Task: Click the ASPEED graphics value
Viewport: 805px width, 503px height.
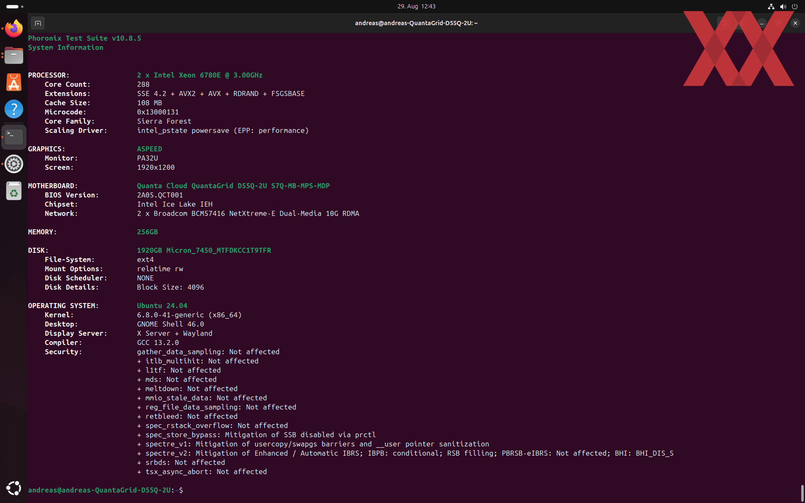Action: (150, 149)
